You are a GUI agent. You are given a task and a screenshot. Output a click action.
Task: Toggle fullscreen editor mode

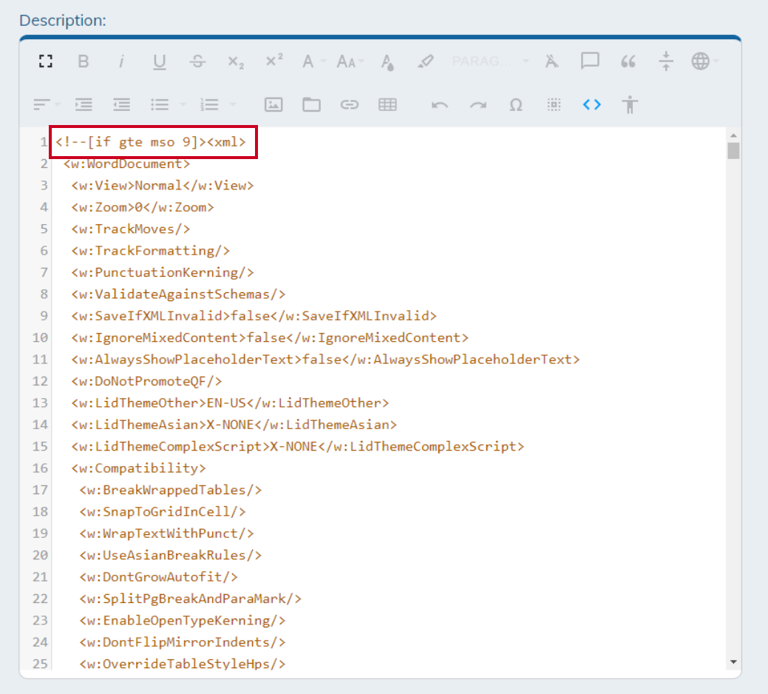[46, 61]
